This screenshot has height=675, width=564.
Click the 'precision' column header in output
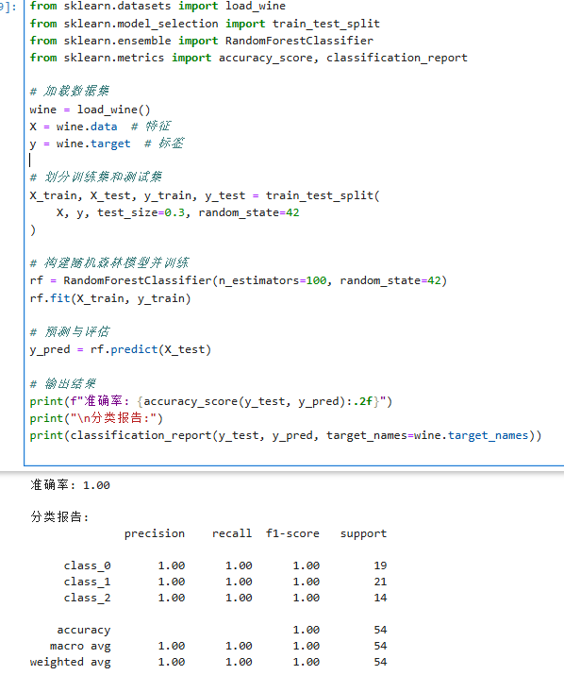[155, 533]
